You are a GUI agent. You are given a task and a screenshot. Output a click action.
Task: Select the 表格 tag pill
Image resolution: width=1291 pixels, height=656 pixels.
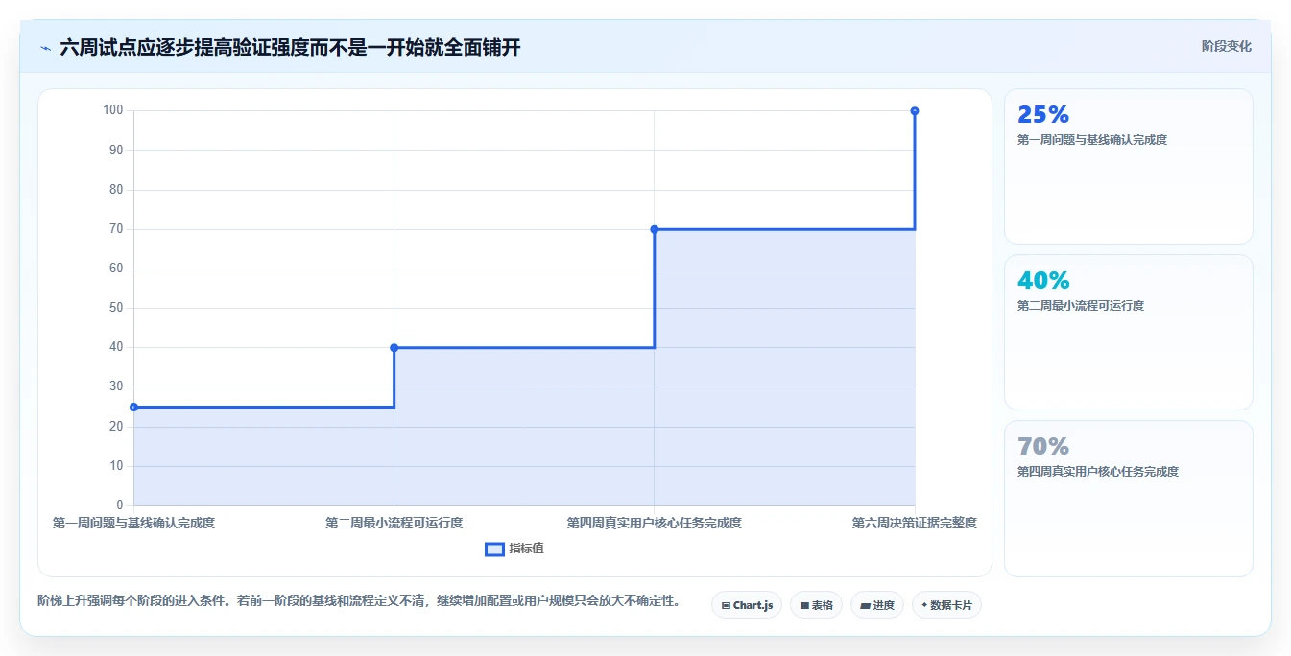(x=816, y=605)
